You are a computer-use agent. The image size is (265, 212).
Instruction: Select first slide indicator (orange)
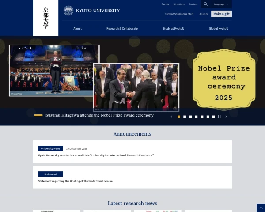point(179,117)
